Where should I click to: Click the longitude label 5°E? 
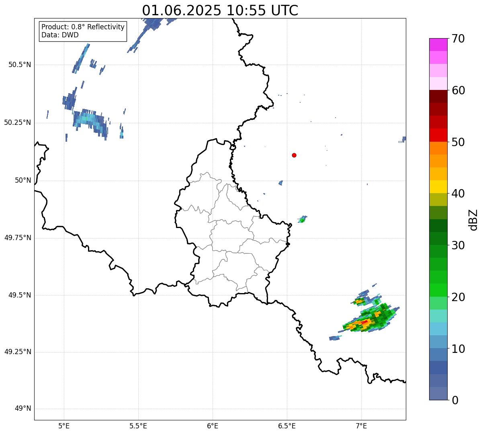pos(64,426)
